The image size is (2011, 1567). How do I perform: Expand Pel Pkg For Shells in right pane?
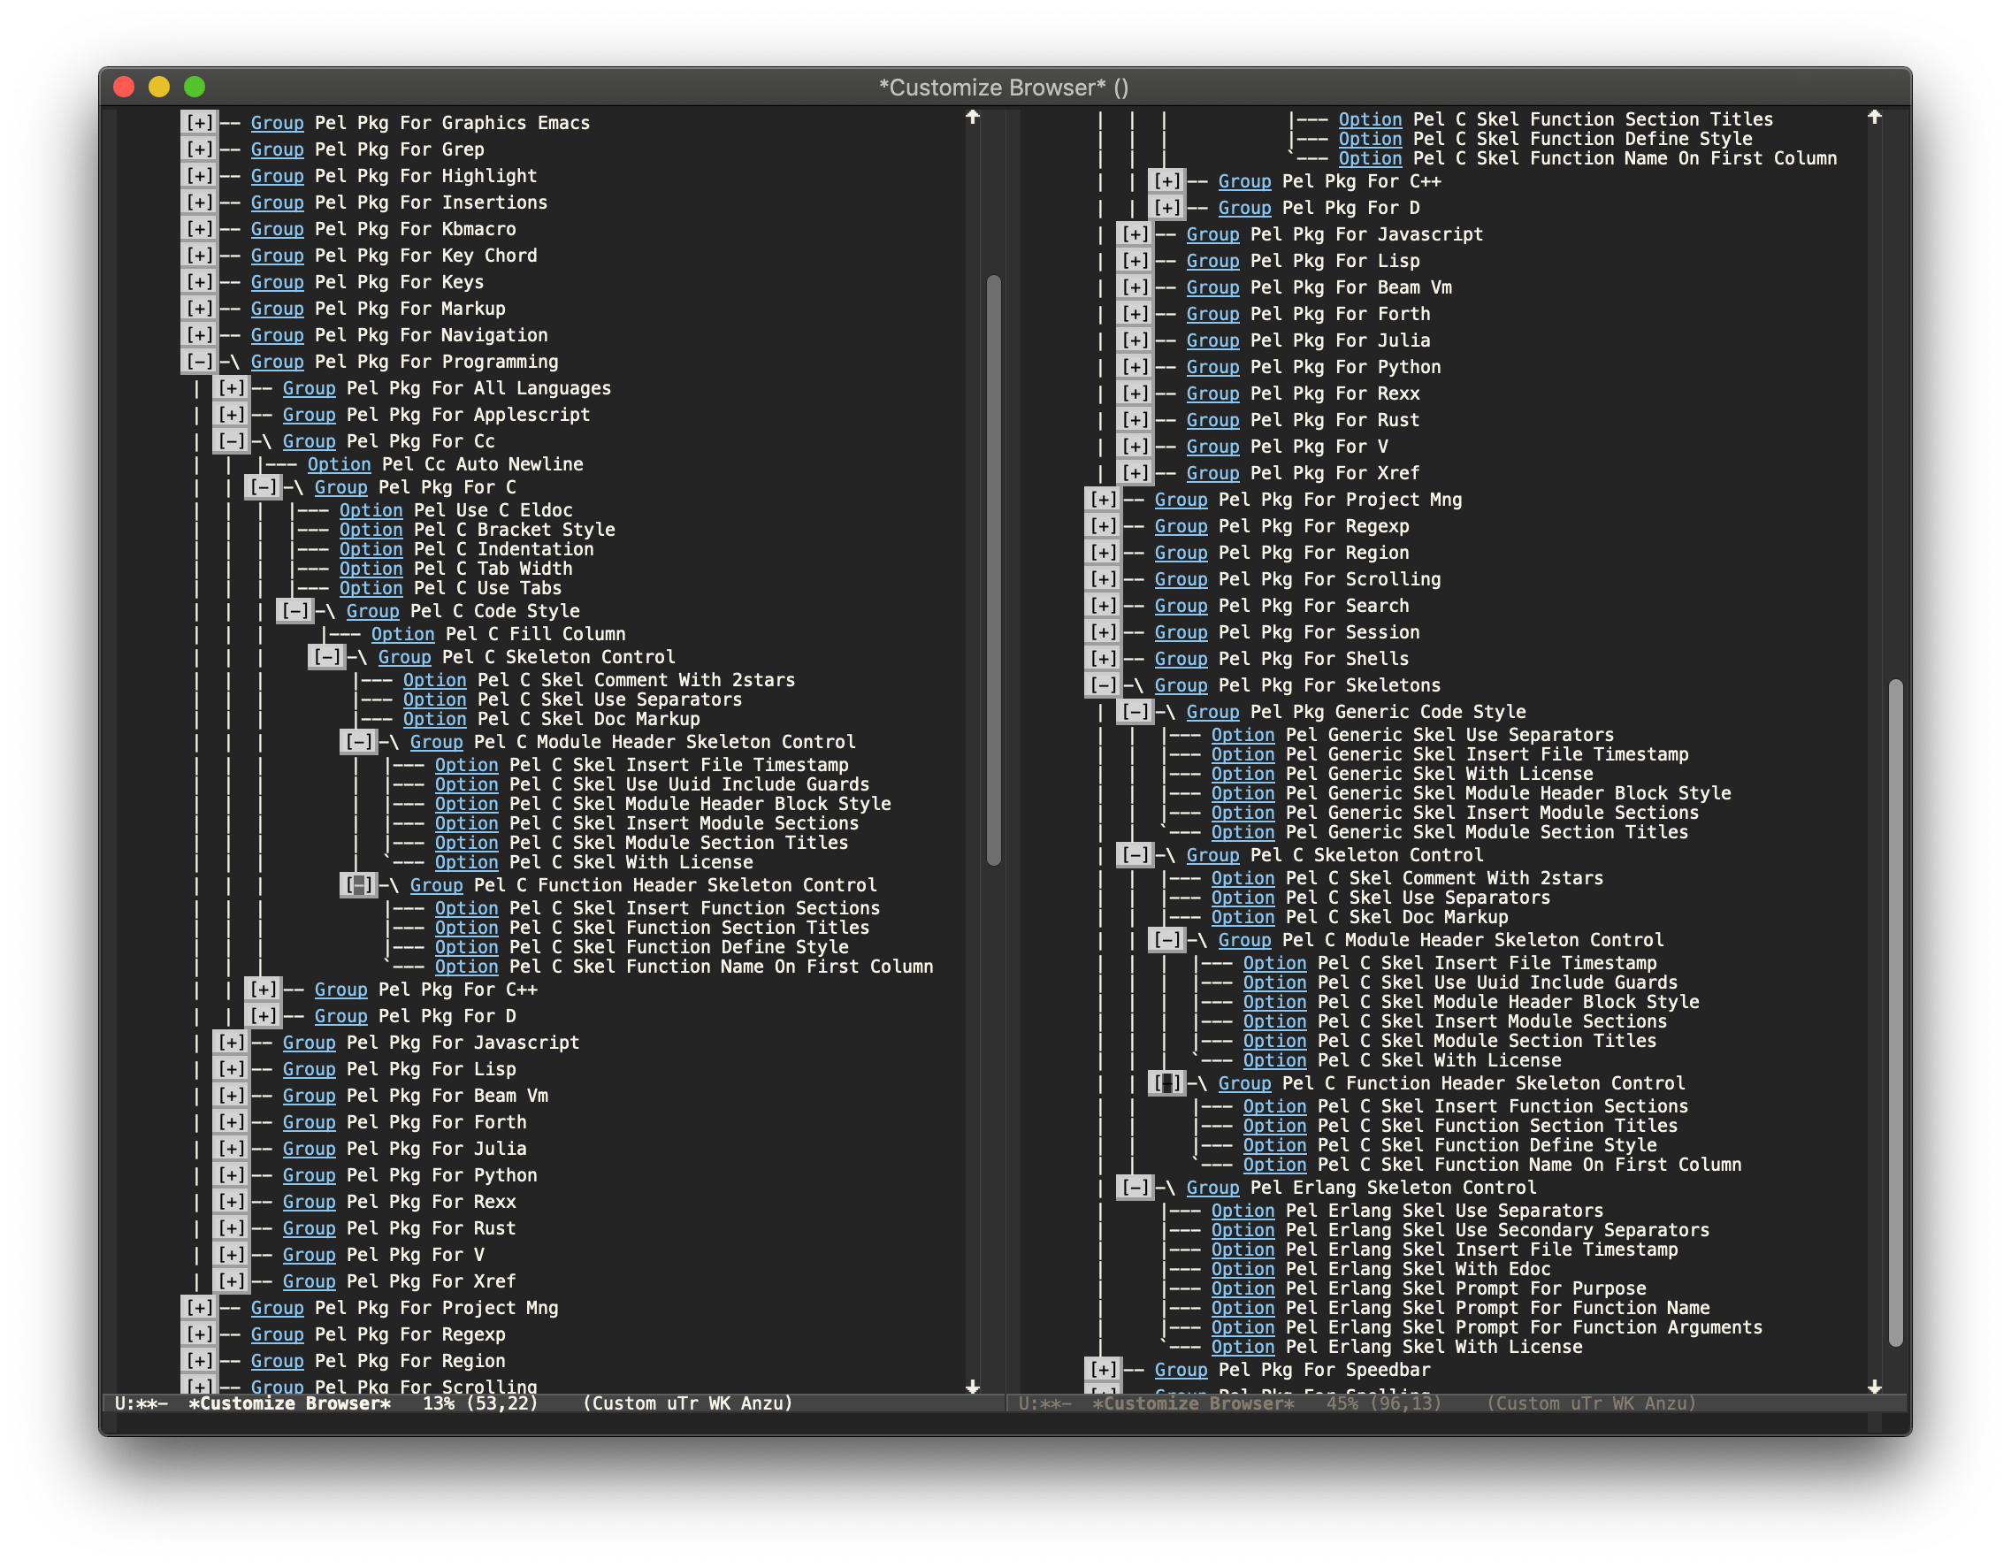coord(1103,658)
